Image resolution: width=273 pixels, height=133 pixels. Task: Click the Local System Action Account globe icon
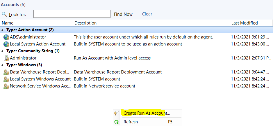[x=6, y=44]
